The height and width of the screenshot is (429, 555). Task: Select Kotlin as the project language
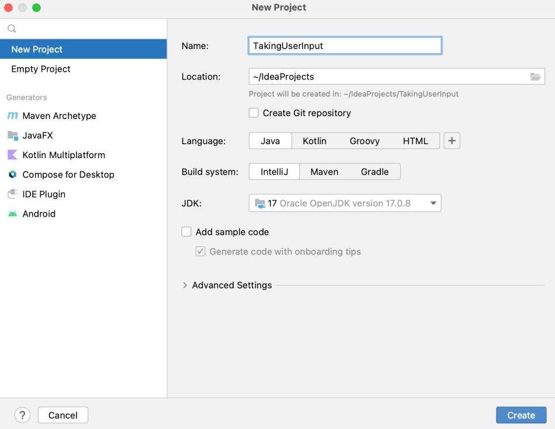click(314, 141)
